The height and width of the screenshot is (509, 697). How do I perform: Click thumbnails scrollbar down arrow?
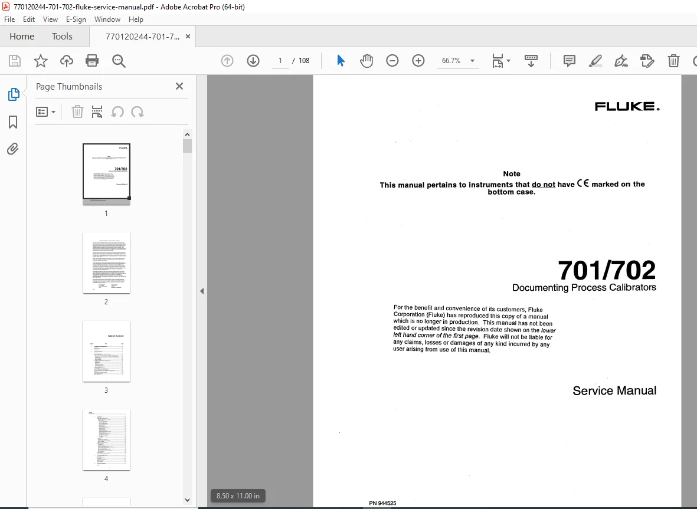pyautogui.click(x=187, y=500)
